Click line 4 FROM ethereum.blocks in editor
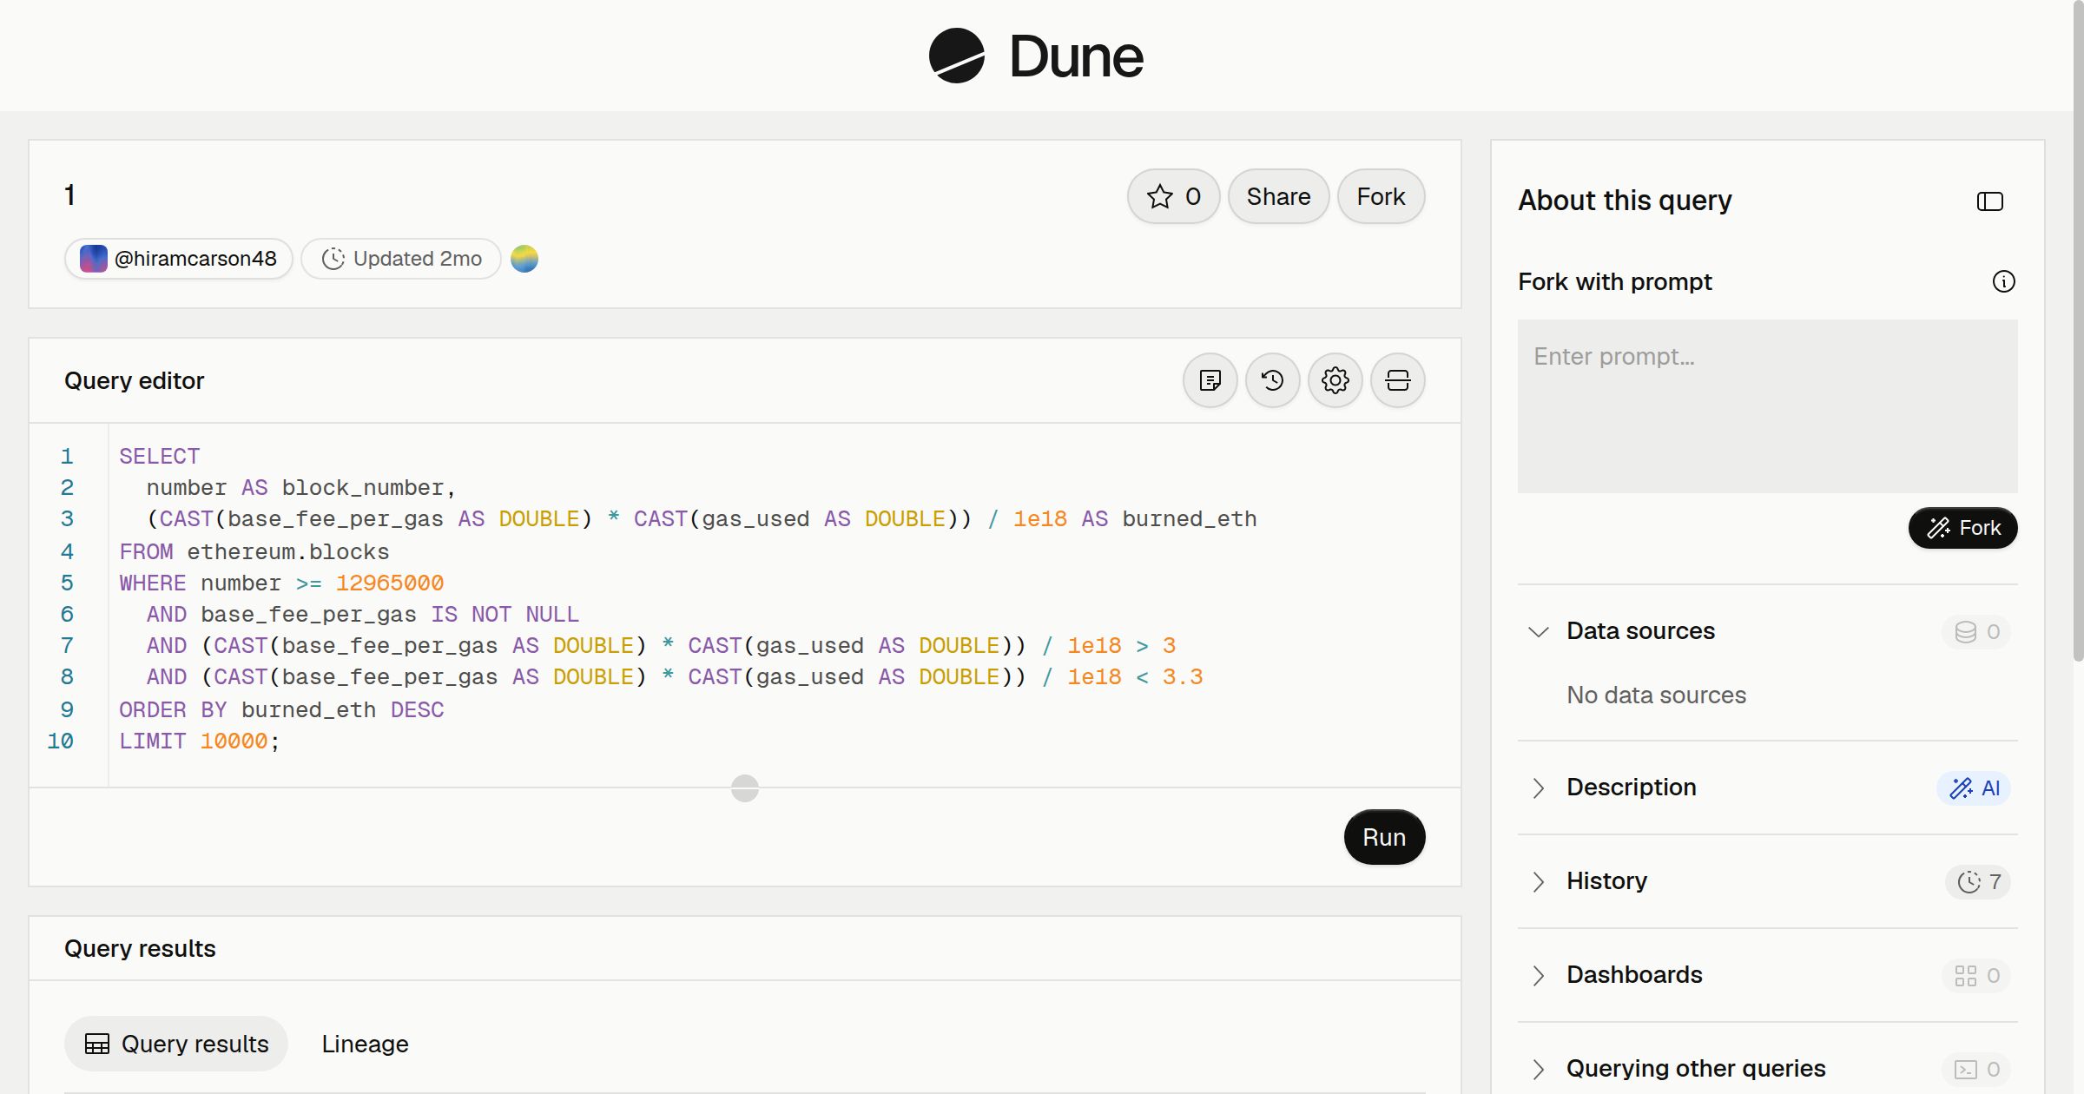This screenshot has width=2084, height=1094. pyautogui.click(x=254, y=551)
